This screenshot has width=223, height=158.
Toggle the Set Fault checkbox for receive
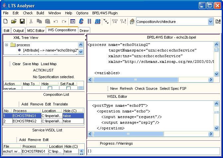[x=68, y=88]
